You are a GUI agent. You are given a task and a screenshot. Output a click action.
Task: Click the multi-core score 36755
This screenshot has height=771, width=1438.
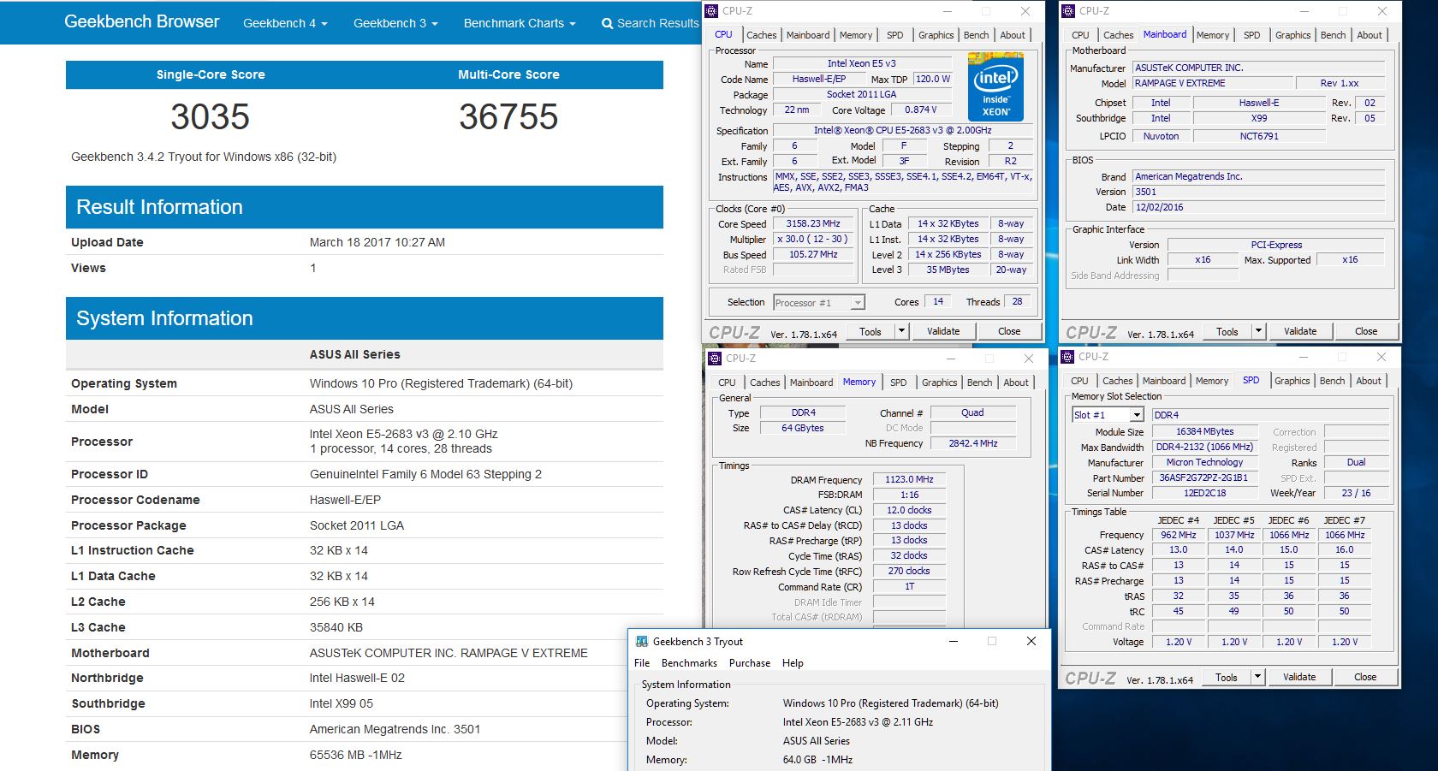[x=508, y=117]
